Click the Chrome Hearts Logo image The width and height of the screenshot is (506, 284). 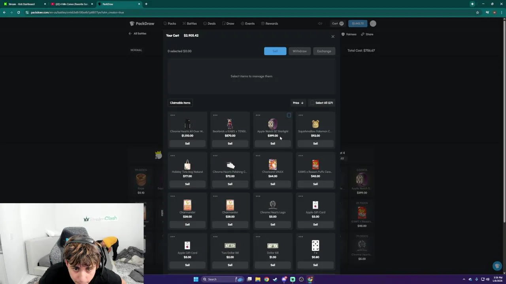pos(273,205)
